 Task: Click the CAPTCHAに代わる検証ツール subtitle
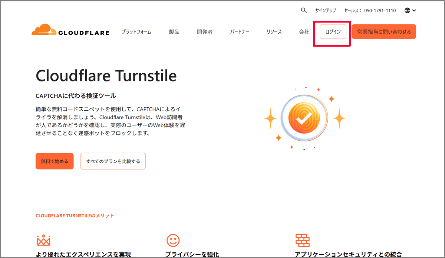pos(76,96)
